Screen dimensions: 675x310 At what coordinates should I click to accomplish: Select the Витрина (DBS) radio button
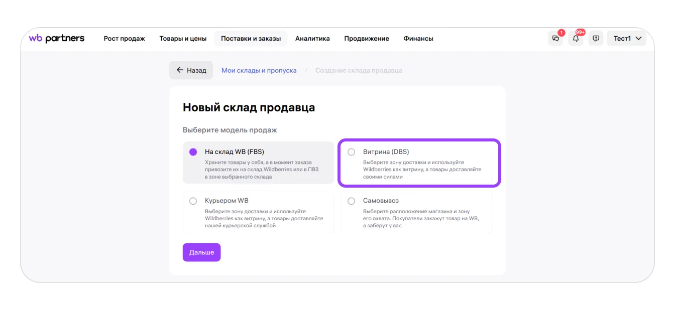(x=352, y=152)
